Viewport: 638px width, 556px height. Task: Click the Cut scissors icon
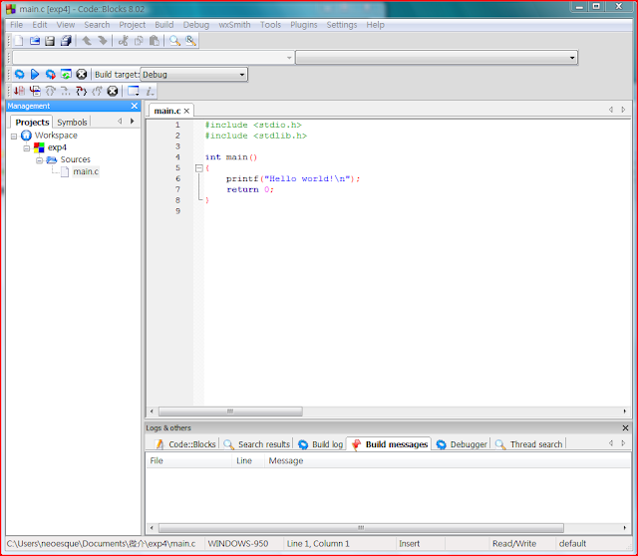click(x=124, y=41)
